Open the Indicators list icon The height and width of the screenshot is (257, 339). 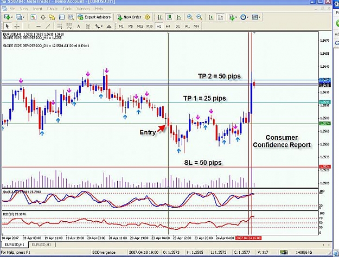tap(232, 17)
